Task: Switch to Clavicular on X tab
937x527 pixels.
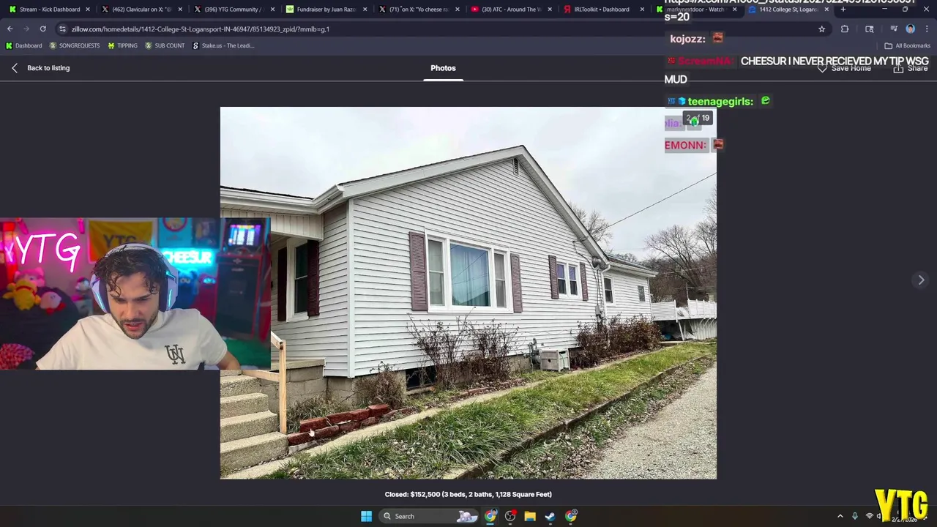Action: (141, 10)
